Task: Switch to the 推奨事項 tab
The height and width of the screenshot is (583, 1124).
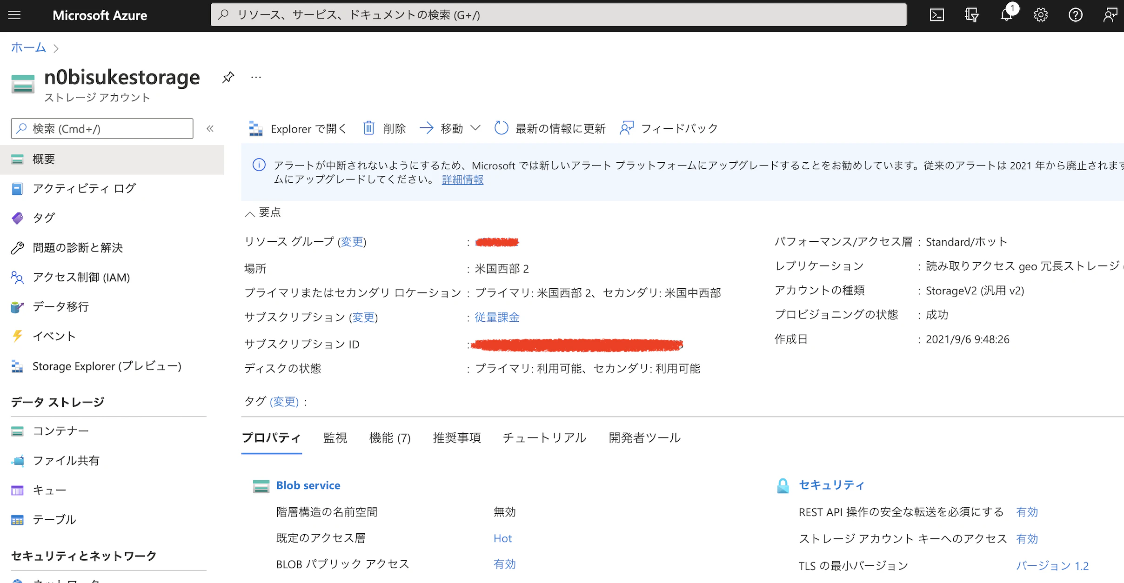Action: coord(457,437)
